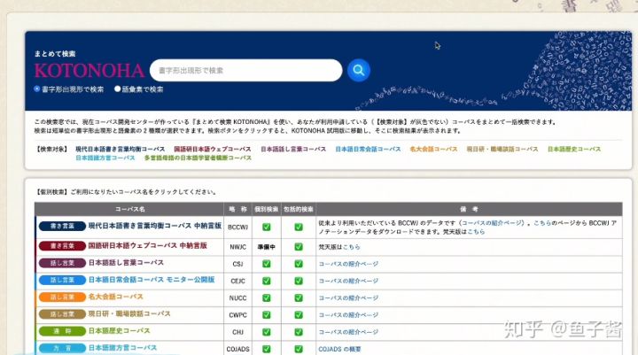Image resolution: width=638 pixels, height=355 pixels.
Task: Click CSJ 個別検索 green checkmark
Action: click(x=267, y=264)
